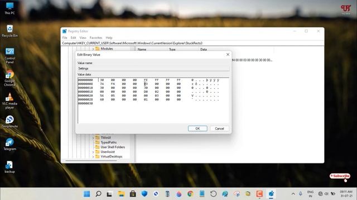This screenshot has width=357, height=200.
Task: Open taskbar Search magnifier
Action: click(98, 194)
